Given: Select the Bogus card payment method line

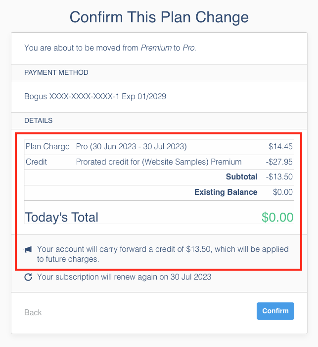Looking at the screenshot, I should (95, 97).
